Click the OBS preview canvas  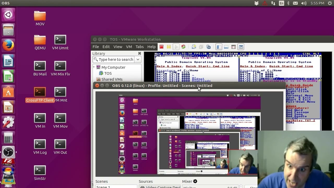(189, 134)
